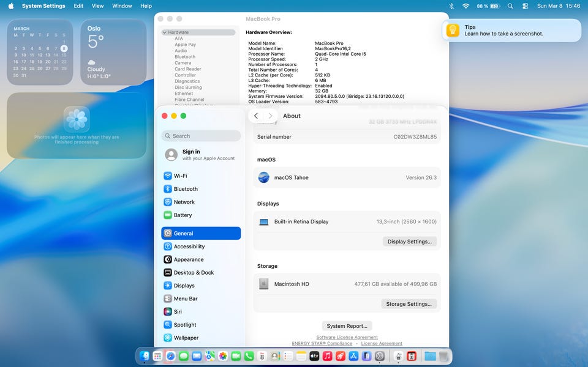
Task: Open the Battery settings pane
Action: pyautogui.click(x=183, y=215)
